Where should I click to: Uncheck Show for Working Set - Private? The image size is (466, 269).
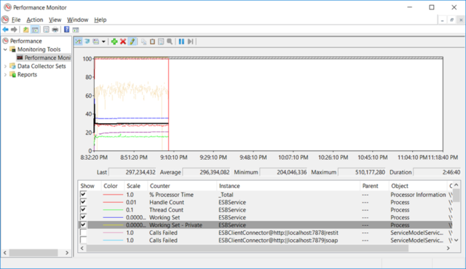[83, 225]
